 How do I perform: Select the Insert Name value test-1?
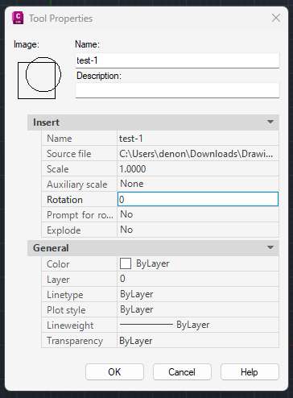(x=198, y=139)
